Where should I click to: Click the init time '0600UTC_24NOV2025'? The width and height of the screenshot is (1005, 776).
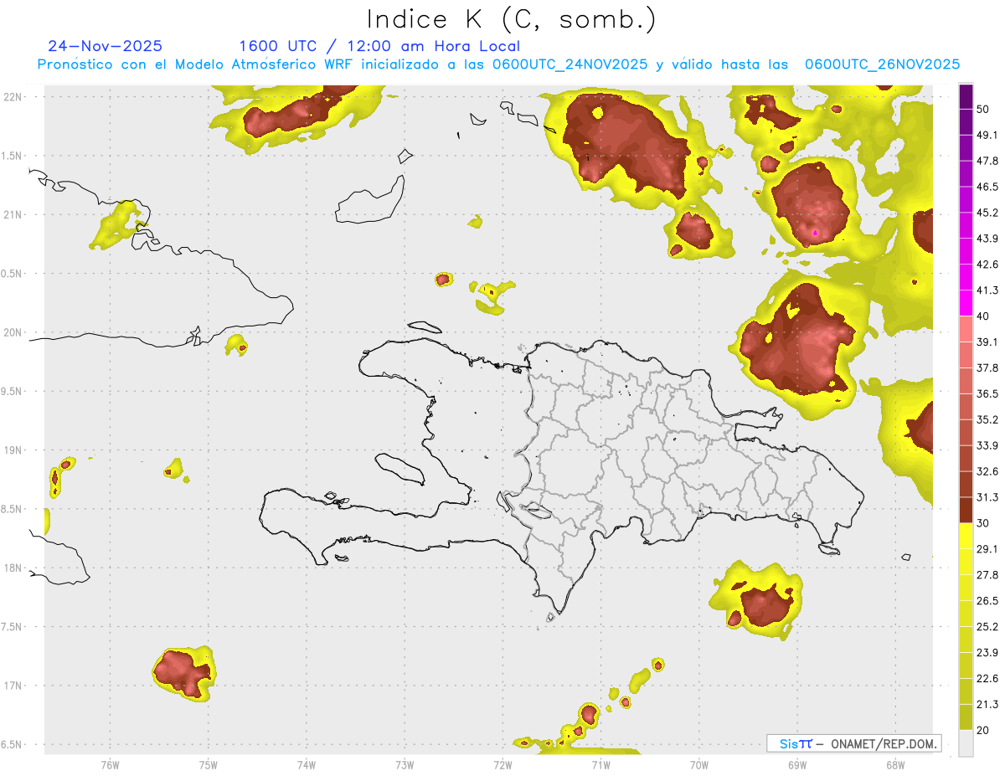click(x=569, y=64)
